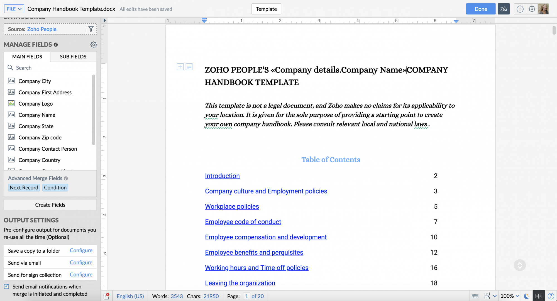Open the data source filter icon
This screenshot has width=557, height=301.
click(x=91, y=29)
